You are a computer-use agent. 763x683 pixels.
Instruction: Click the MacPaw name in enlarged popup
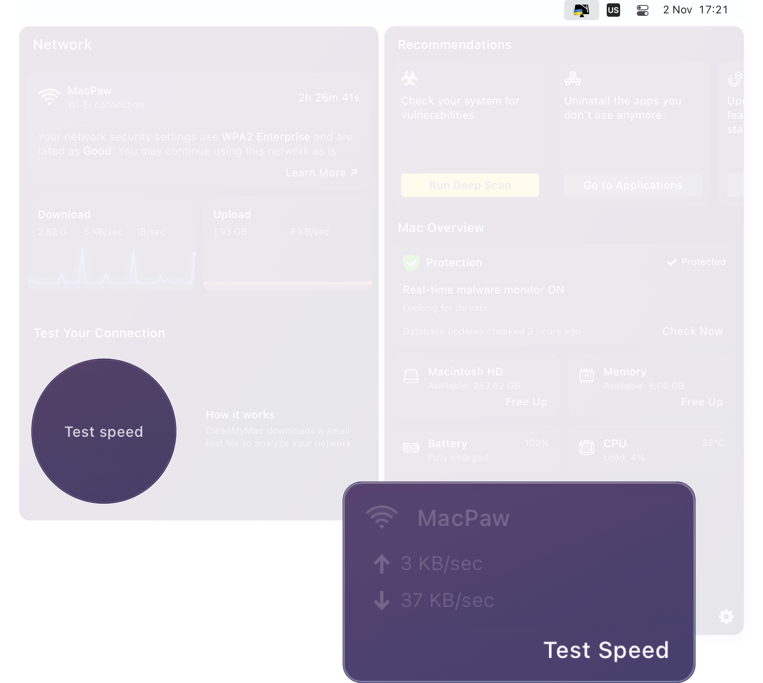pos(463,518)
